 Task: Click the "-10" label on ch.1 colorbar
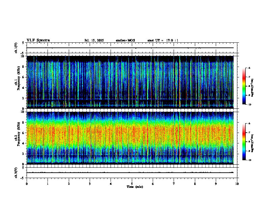point(249,105)
